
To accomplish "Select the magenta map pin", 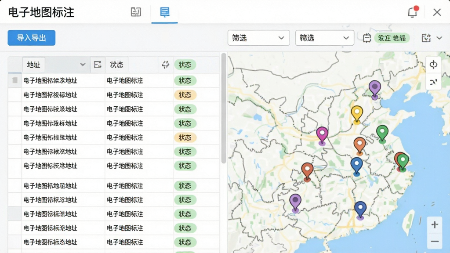I will coord(322,135).
